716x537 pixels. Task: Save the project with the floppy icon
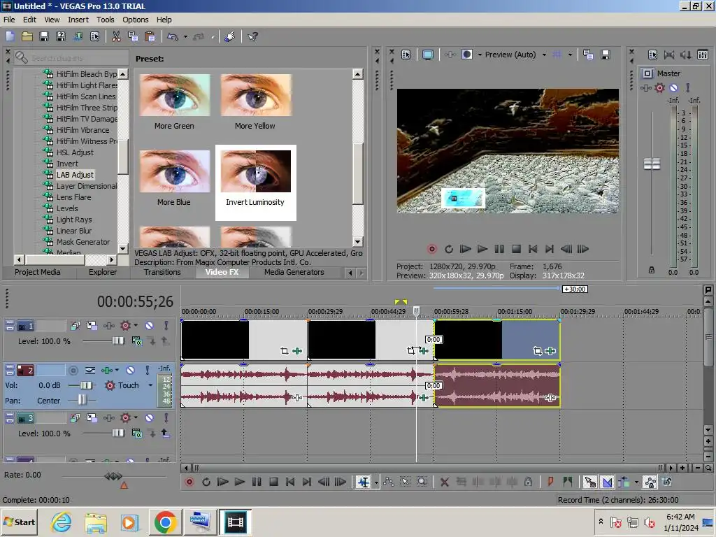44,36
